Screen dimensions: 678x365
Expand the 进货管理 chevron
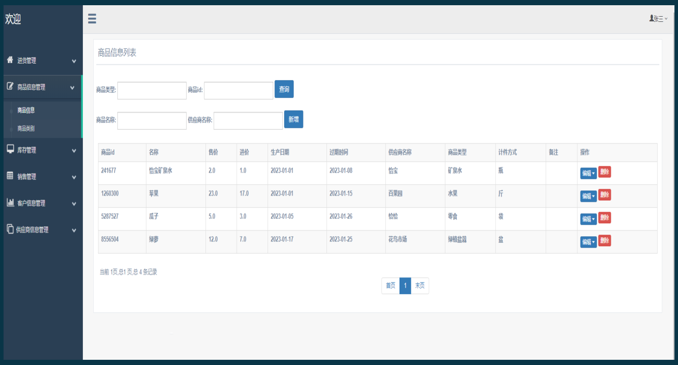74,62
